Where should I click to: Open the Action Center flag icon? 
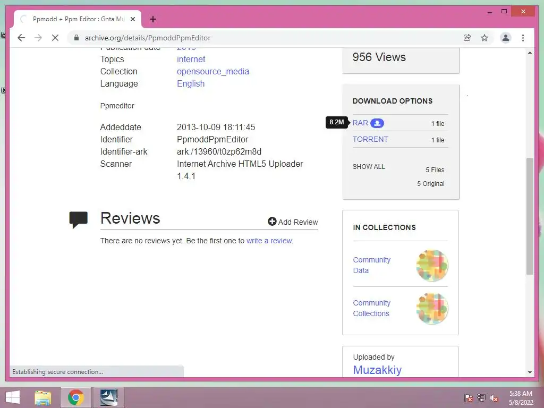pos(469,398)
